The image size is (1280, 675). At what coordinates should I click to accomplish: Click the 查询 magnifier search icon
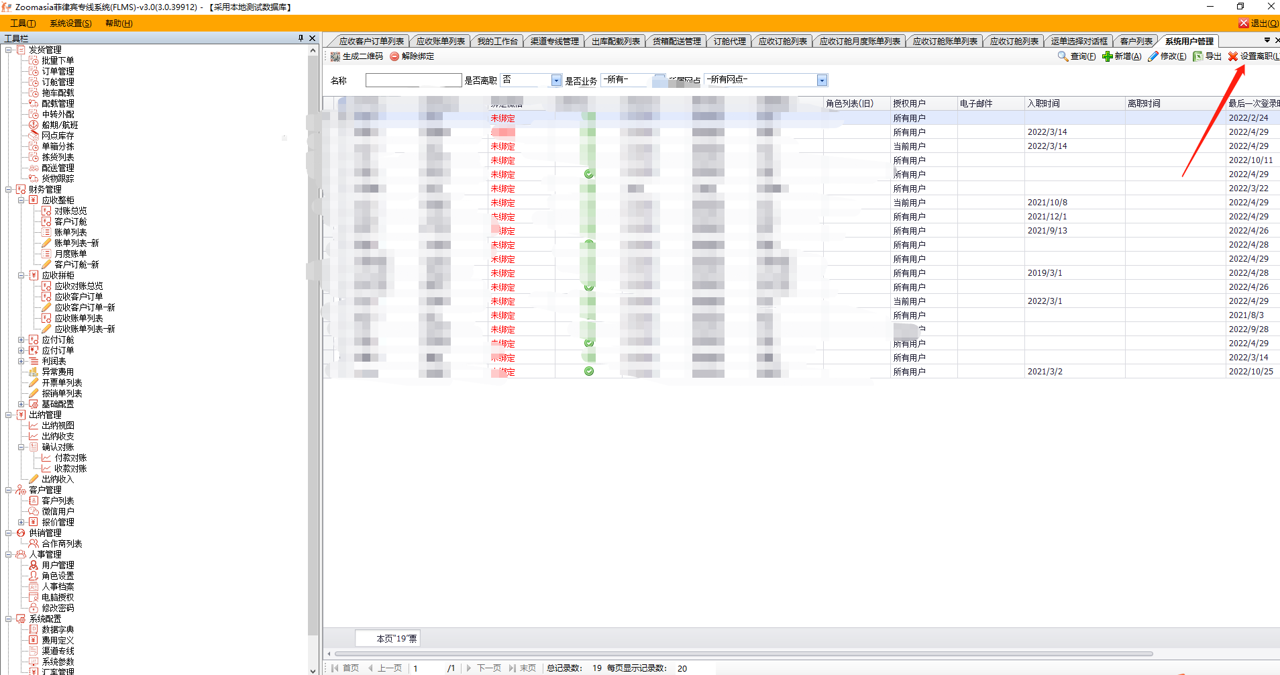tap(1063, 56)
